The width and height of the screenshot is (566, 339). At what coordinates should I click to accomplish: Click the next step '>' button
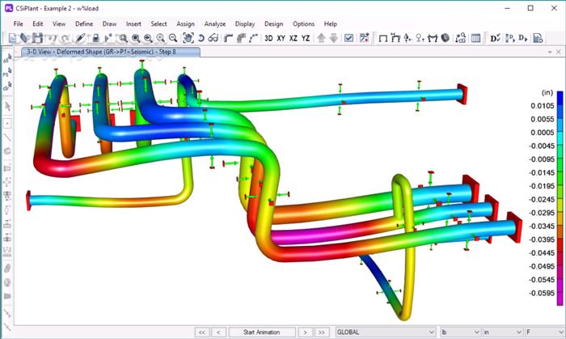click(304, 332)
